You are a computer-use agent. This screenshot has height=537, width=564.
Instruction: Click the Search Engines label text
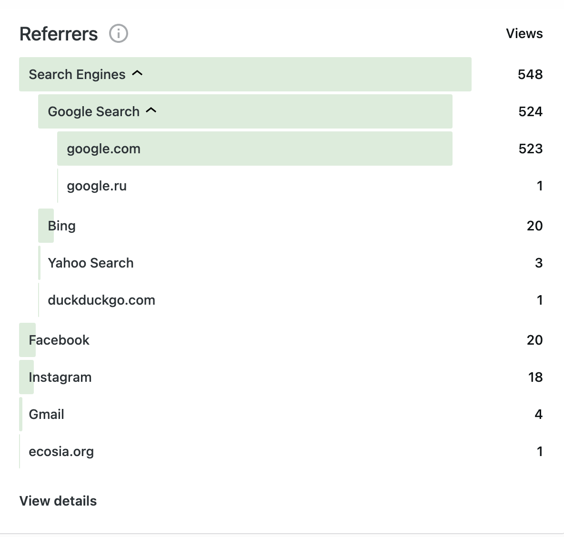77,74
